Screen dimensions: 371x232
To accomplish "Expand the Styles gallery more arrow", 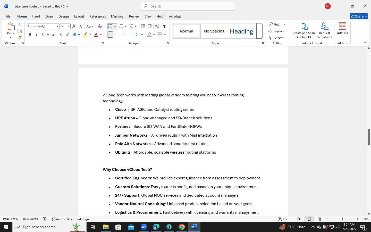I will click(259, 31).
